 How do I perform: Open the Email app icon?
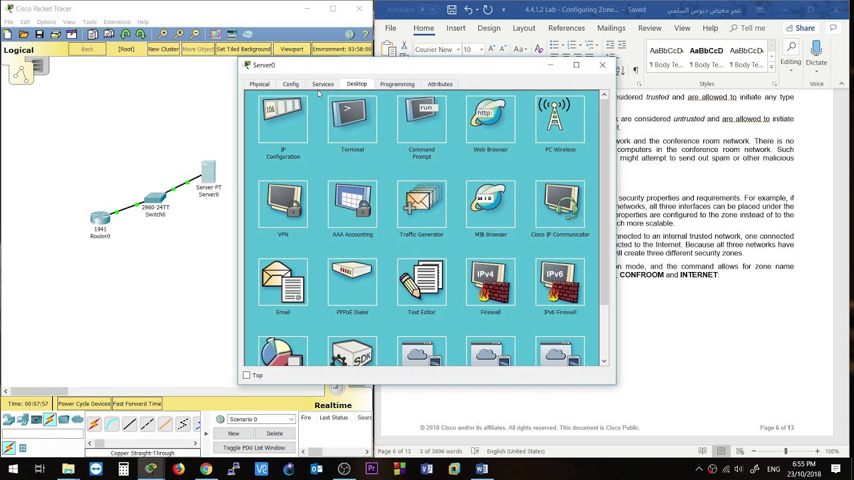pos(283,283)
